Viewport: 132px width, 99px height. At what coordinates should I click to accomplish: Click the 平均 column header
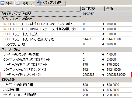point(118,9)
